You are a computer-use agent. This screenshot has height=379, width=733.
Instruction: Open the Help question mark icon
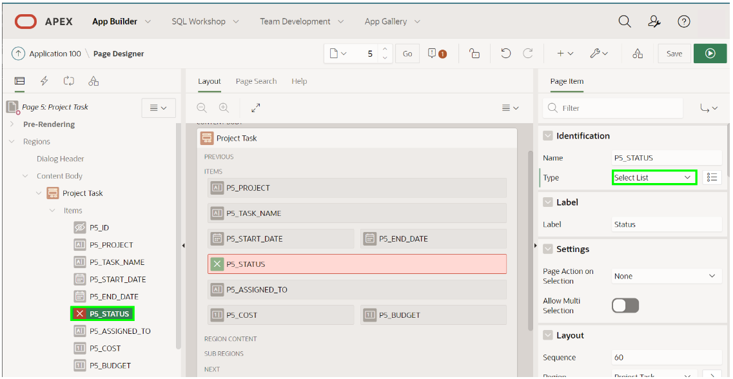[x=684, y=21]
